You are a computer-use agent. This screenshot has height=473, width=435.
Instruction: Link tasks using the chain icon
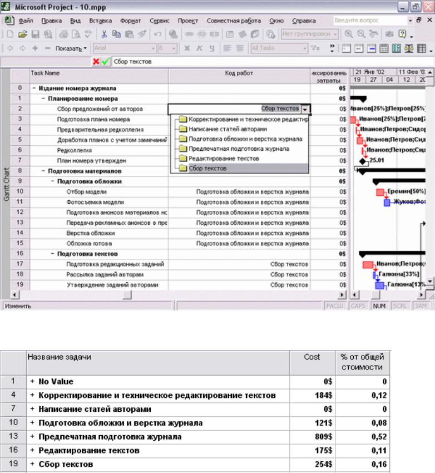[x=189, y=35]
